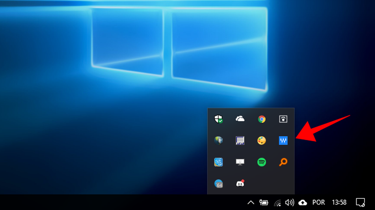Collapse hidden icons with taskbar chevron

(250, 203)
